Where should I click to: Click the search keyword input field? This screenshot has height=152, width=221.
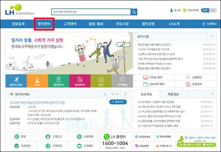pos(91,12)
